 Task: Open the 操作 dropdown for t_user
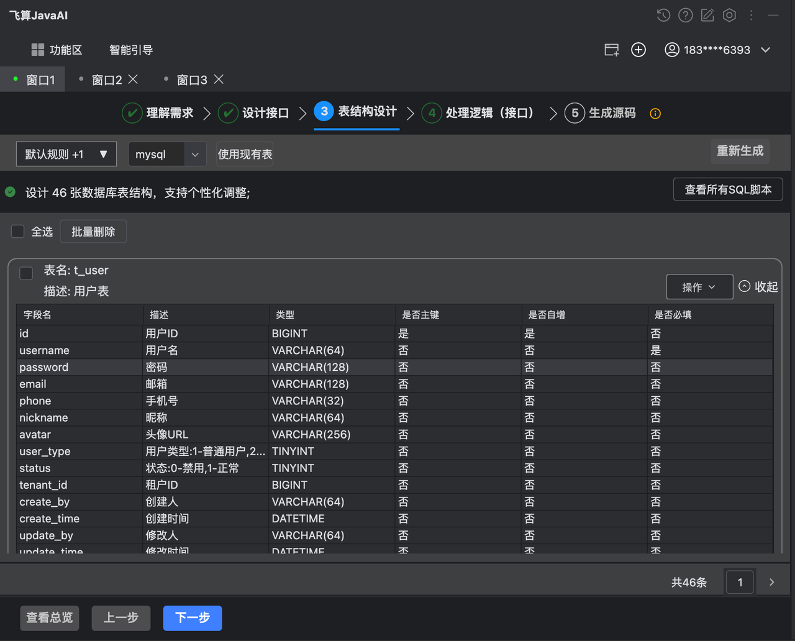[699, 287]
